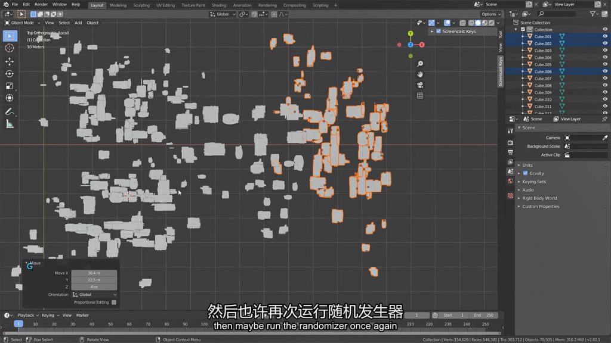Open the Output properties tab
This screenshot has width=611, height=343.
511,152
